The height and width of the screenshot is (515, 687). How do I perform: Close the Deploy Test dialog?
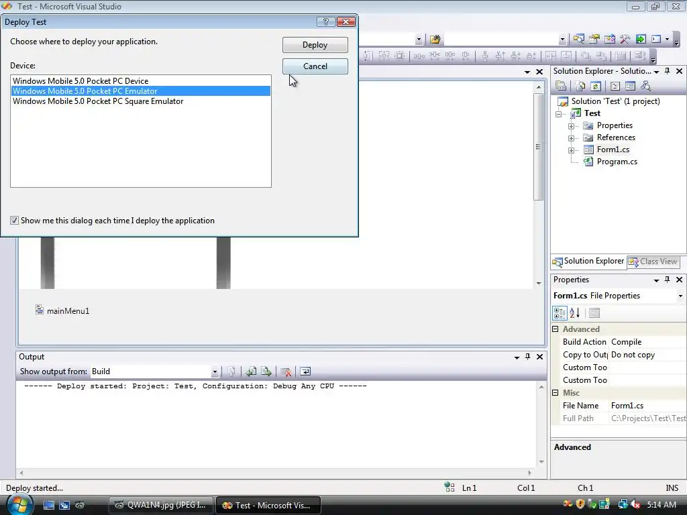pyautogui.click(x=346, y=22)
